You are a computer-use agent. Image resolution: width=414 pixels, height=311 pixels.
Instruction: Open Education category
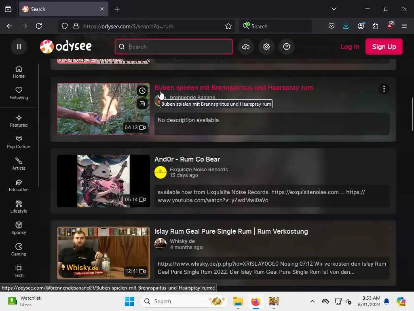(19, 185)
